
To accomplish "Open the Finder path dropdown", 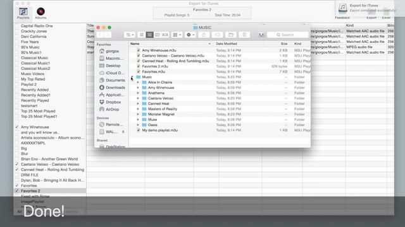I will [129, 35].
